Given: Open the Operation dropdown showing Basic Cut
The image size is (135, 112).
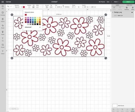Looking at the screenshot, I should [18, 7].
